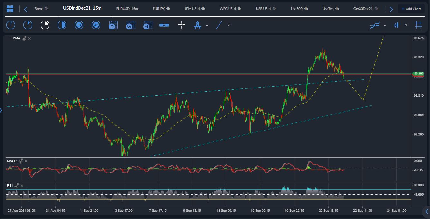The image size is (430, 219).
Task: Collapse the EMA indicator with minus
Action: click(9, 38)
